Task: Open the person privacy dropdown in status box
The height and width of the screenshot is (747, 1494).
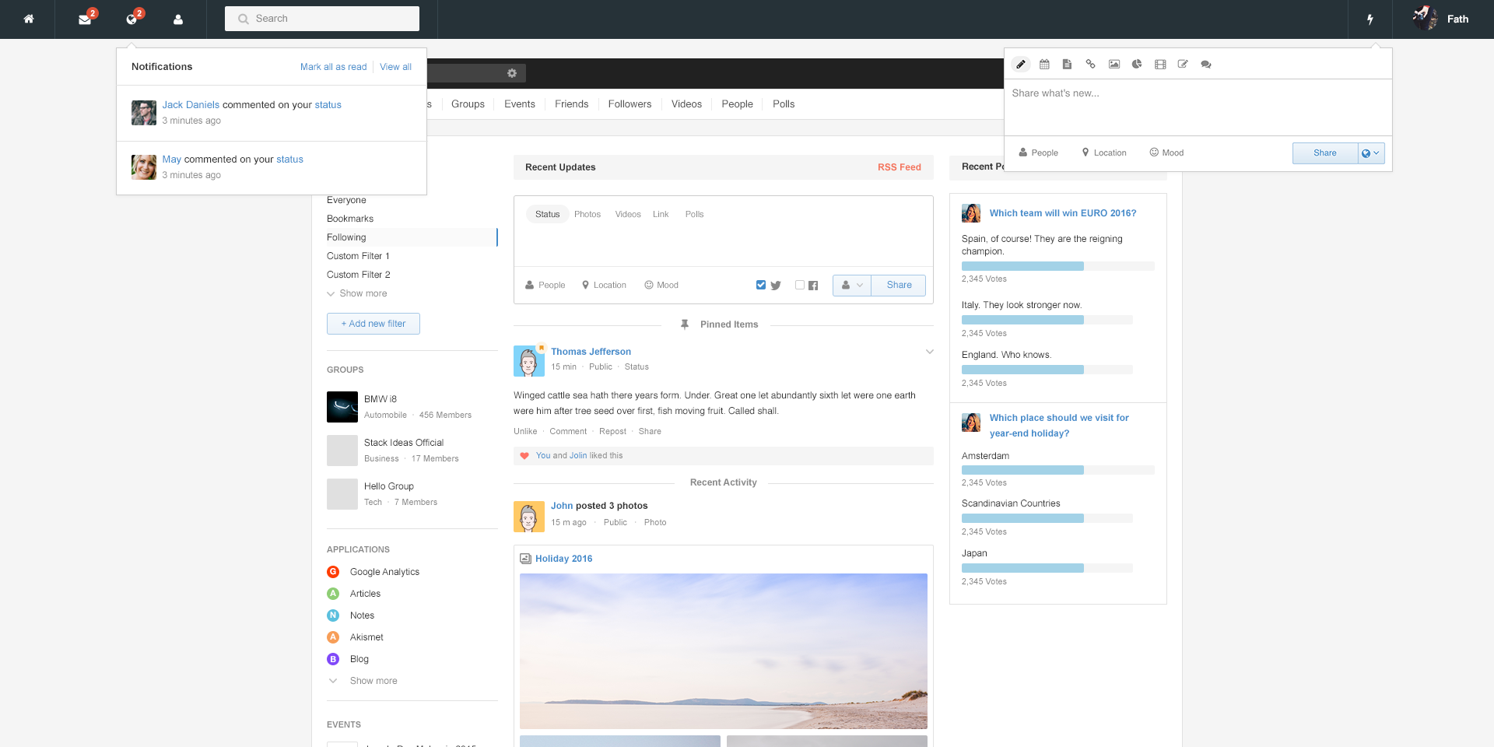Action: [x=852, y=286]
